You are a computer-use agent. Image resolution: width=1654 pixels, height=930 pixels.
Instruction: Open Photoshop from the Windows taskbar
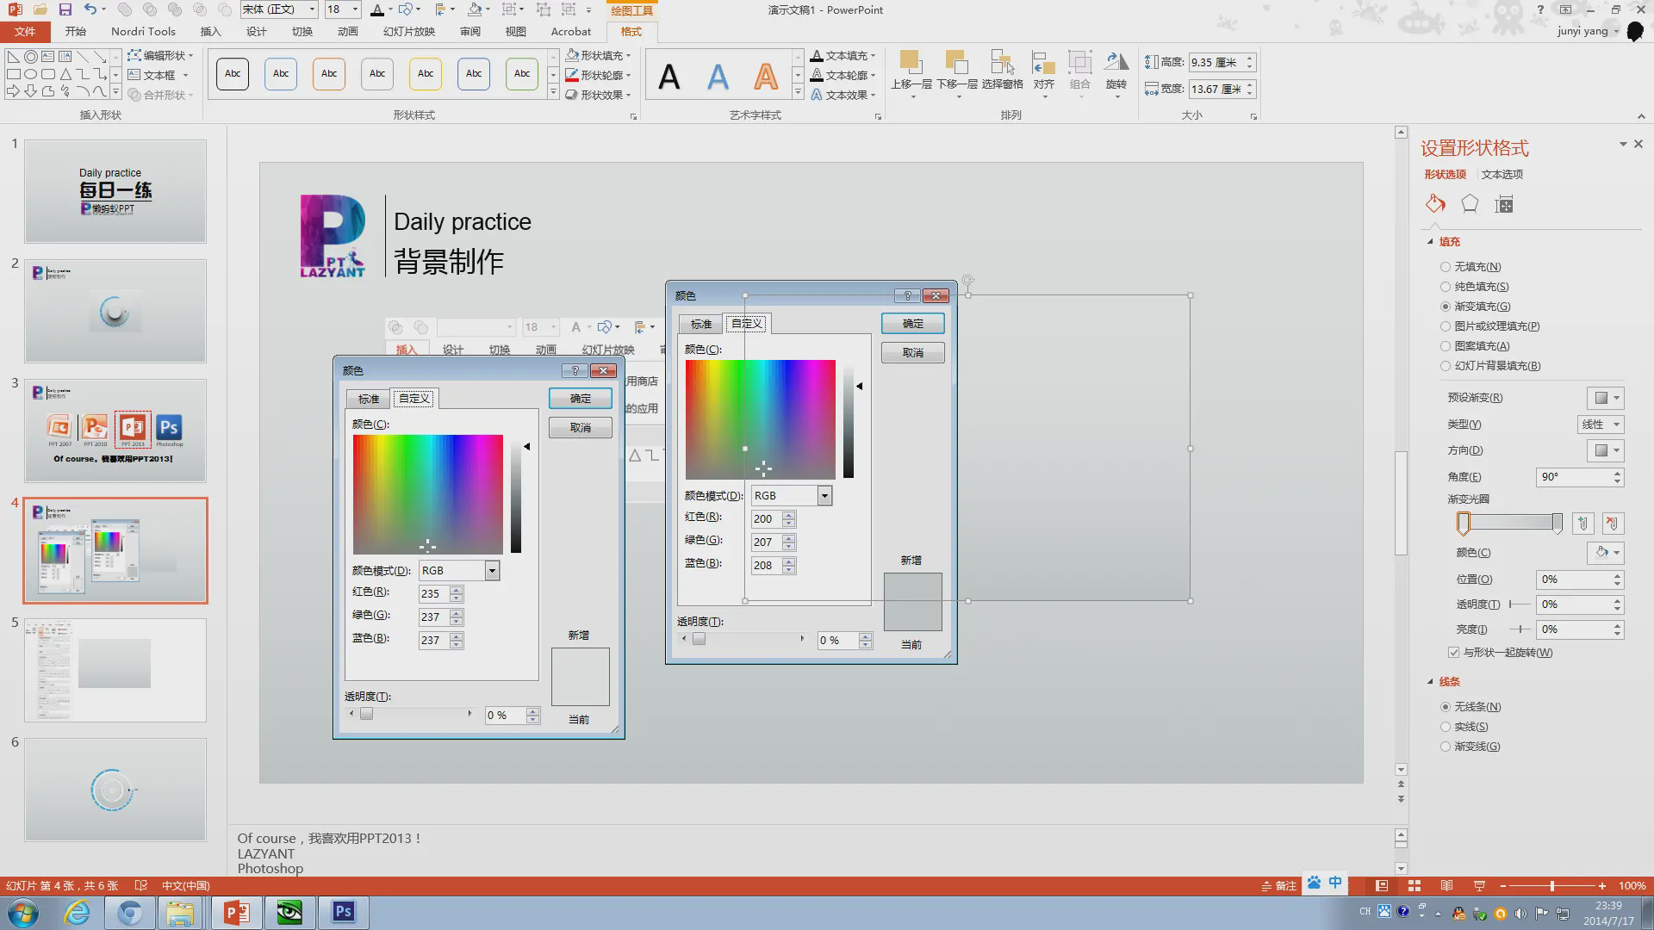[x=344, y=912]
